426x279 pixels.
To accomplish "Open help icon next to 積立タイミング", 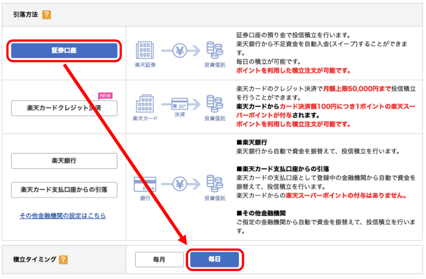I will [63, 260].
